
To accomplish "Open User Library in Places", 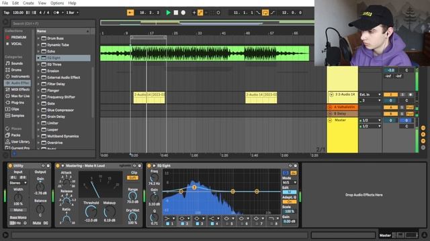I will 18,142.
